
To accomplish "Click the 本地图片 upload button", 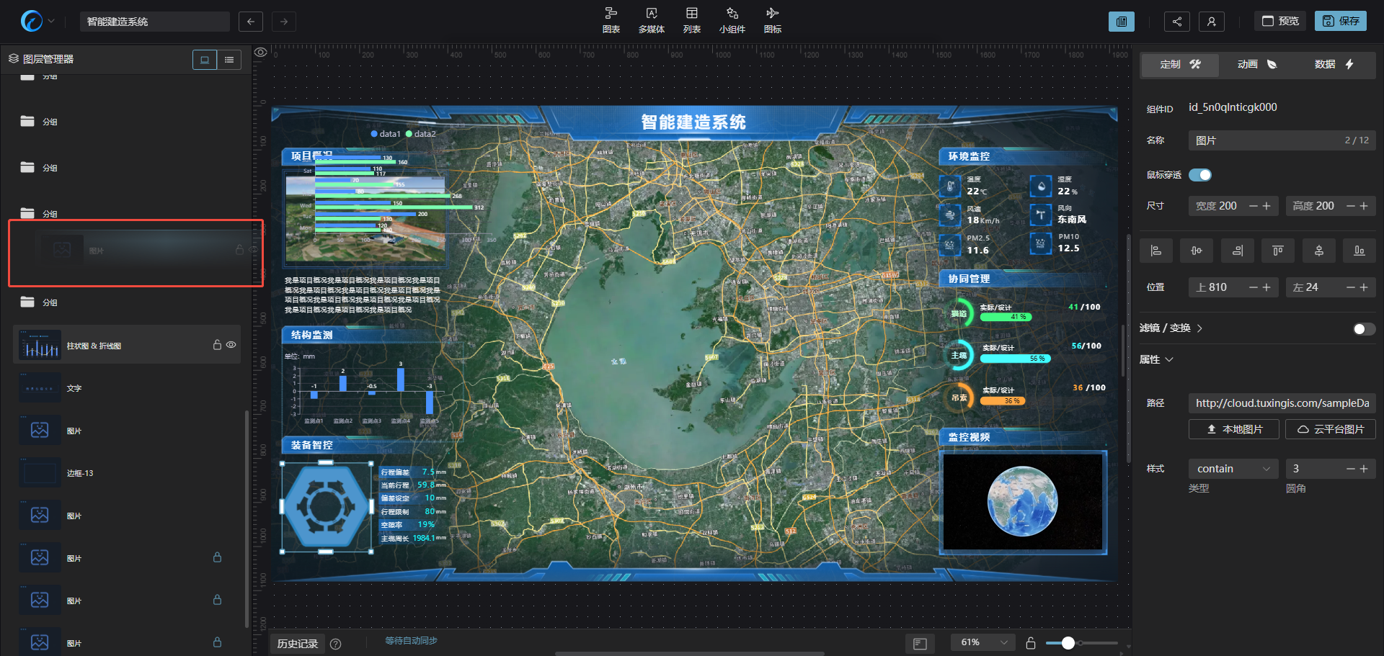I will (1233, 429).
